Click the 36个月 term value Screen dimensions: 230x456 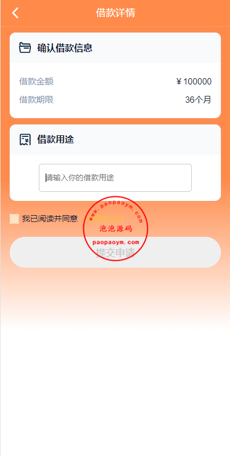pos(198,100)
